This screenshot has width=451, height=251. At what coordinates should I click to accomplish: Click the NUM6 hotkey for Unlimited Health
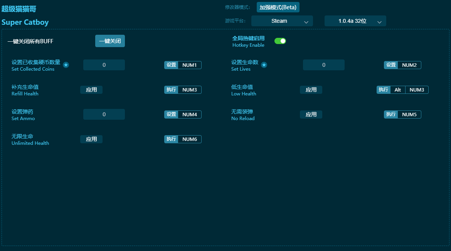tap(189, 139)
